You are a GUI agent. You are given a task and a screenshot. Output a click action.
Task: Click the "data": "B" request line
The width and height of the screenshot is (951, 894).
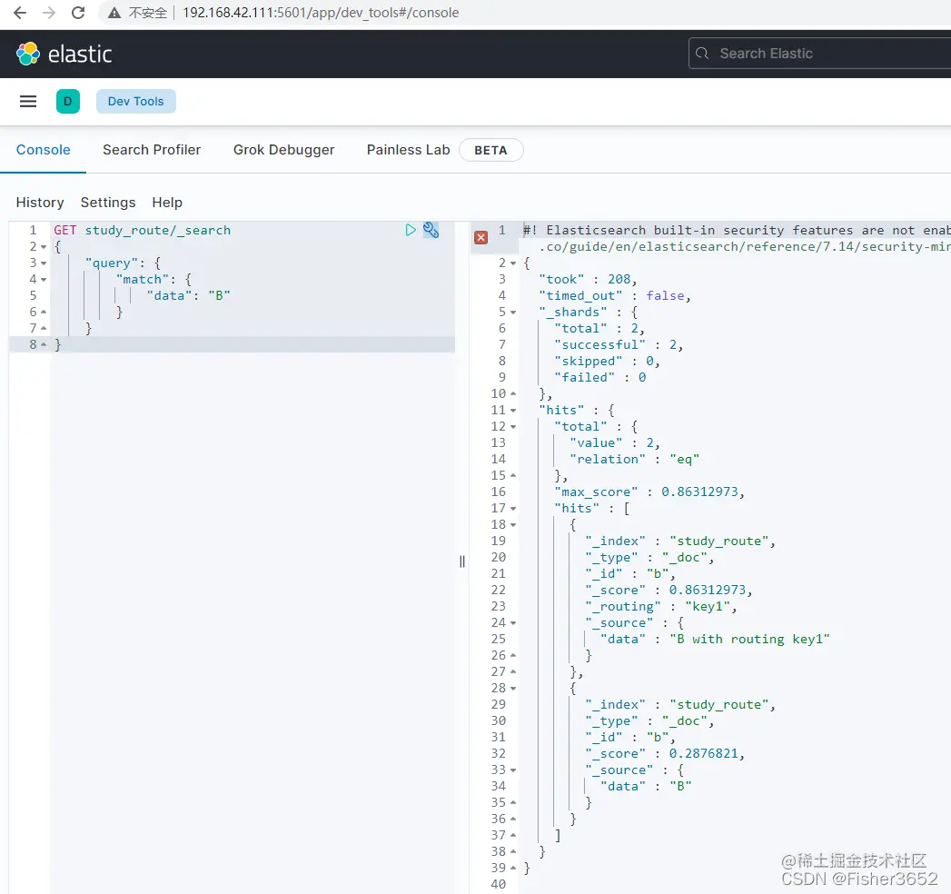(x=188, y=295)
